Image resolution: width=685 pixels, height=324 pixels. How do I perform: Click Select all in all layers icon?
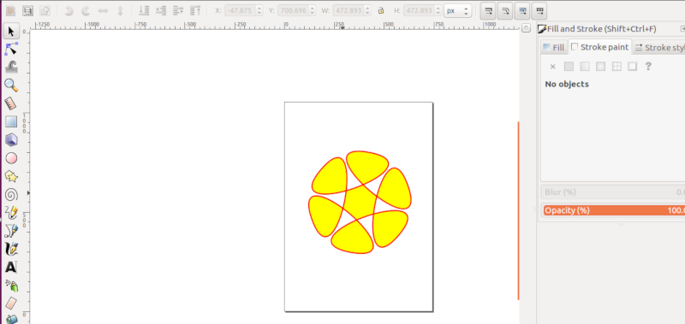click(27, 11)
